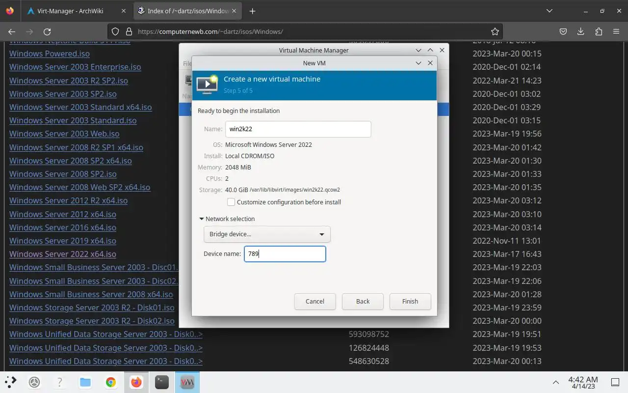Open Windows Server 2022 x64.iso link
Viewport: 628px width, 393px height.
click(63, 254)
